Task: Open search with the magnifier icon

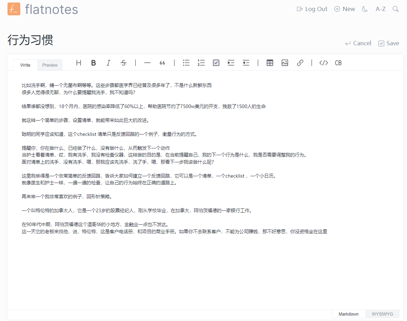Action: coord(395,9)
